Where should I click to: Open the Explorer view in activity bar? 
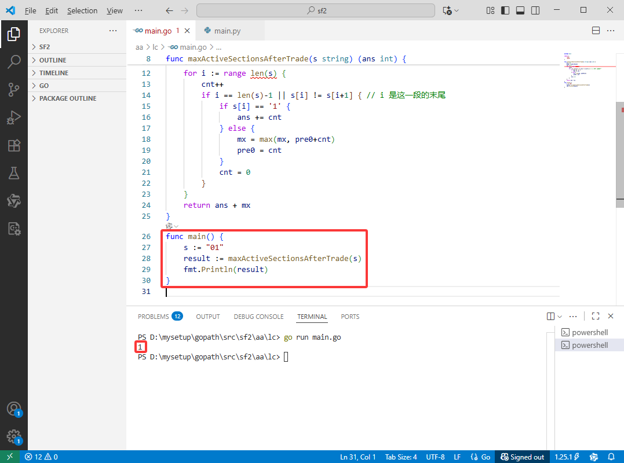(14, 34)
